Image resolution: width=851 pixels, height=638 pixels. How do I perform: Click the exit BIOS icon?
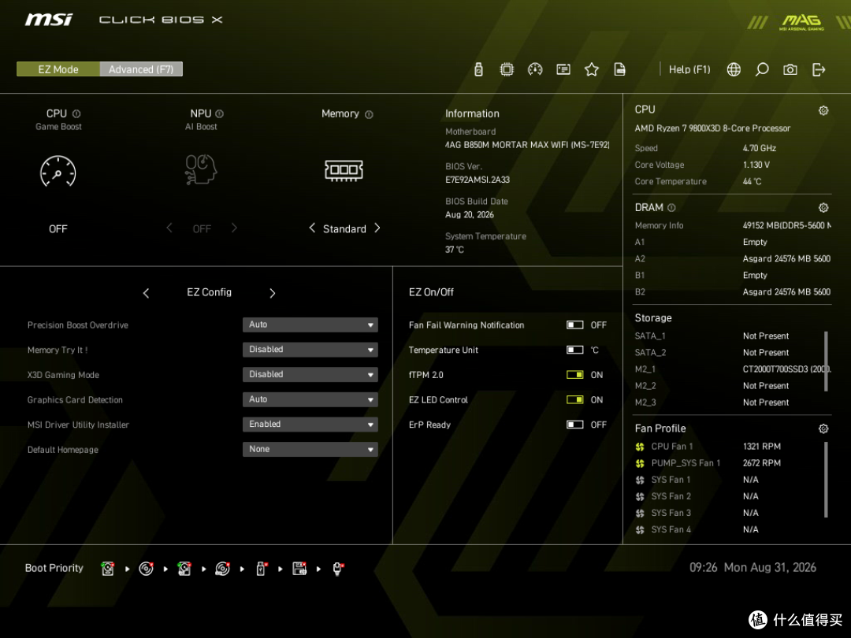point(819,69)
